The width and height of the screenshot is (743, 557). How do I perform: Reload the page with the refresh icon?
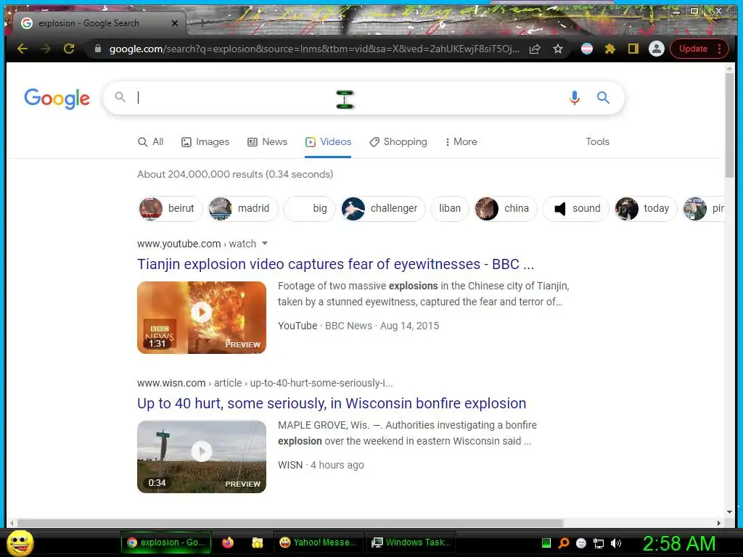point(69,49)
